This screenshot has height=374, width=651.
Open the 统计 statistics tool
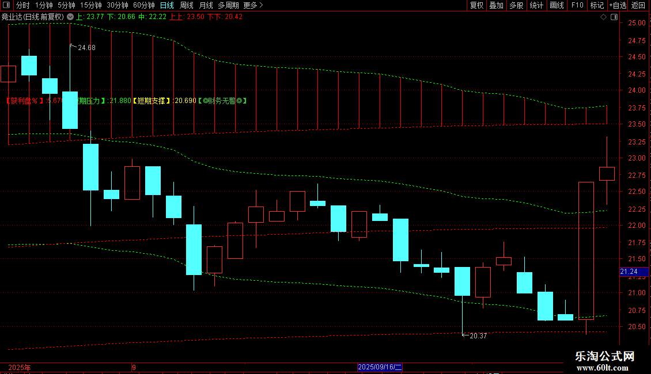(x=536, y=5)
